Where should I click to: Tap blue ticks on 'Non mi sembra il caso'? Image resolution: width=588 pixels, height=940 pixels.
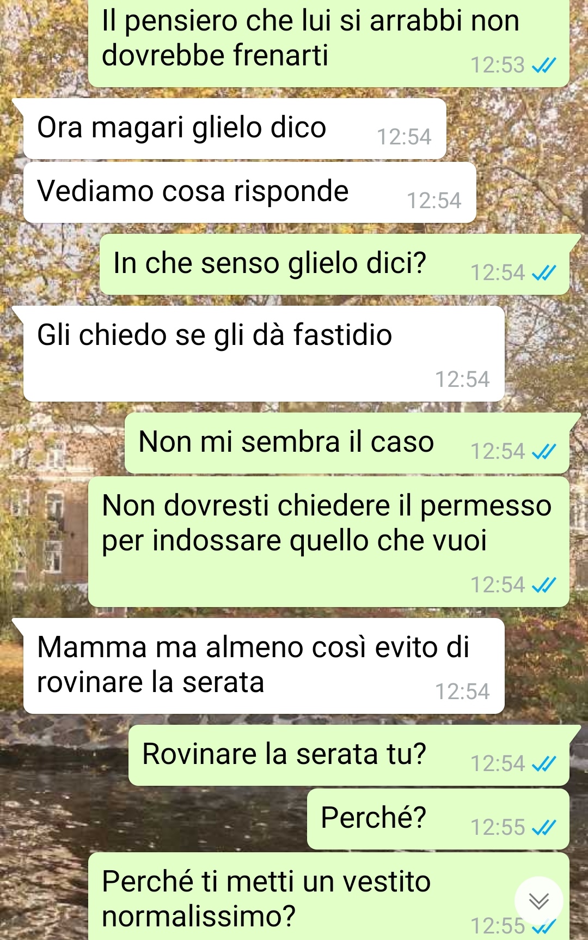(544, 452)
